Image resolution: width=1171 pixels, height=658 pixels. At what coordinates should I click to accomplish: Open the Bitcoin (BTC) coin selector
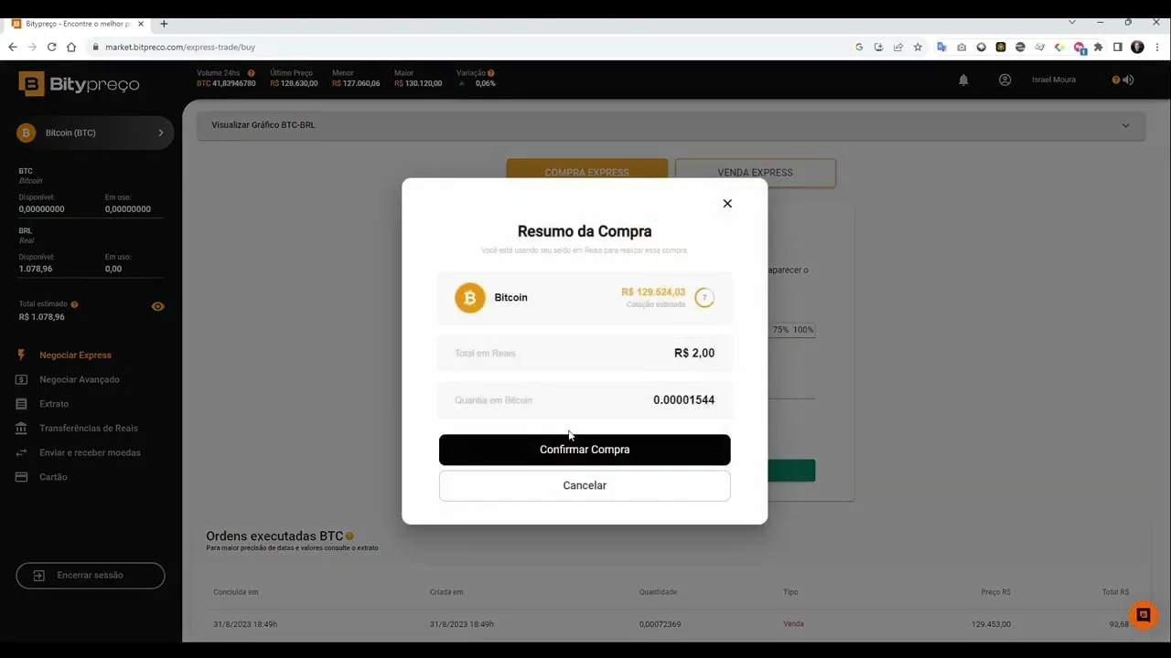[x=95, y=133]
